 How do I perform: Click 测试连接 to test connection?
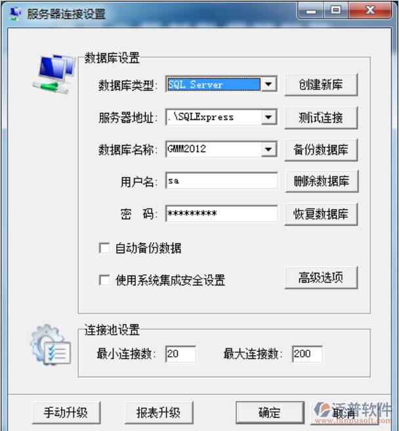click(x=321, y=117)
